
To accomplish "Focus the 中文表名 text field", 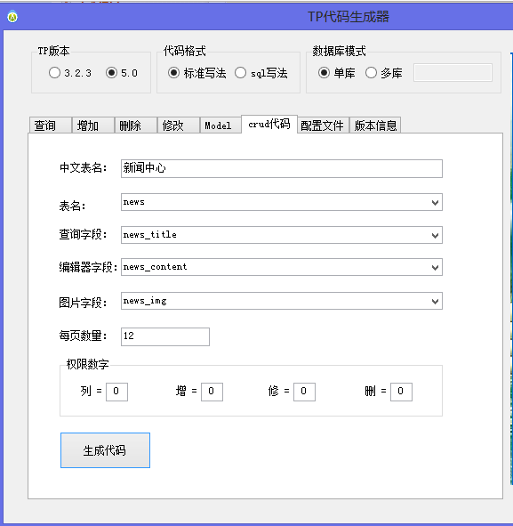I will coord(282,168).
